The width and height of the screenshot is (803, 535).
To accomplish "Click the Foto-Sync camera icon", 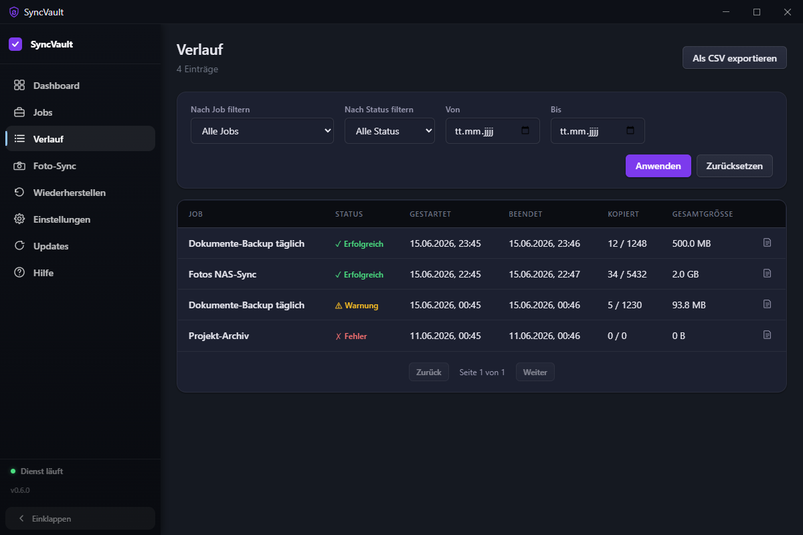I will tap(19, 166).
